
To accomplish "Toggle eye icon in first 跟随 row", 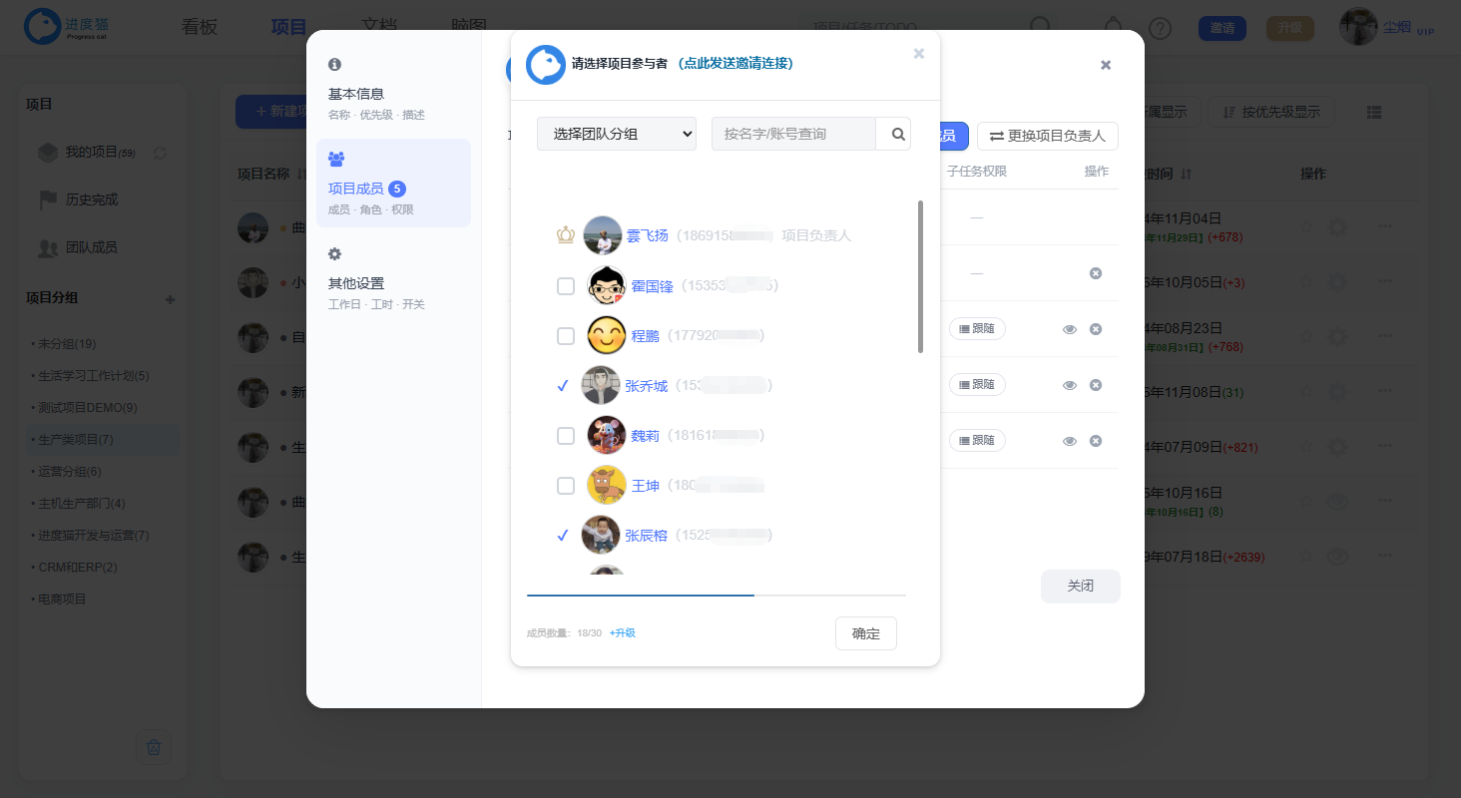I will pos(1070,329).
